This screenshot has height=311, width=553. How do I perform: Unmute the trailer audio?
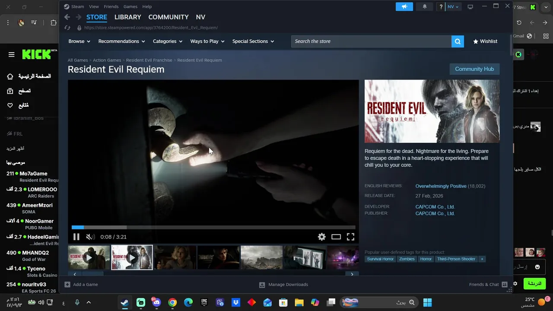click(90, 237)
